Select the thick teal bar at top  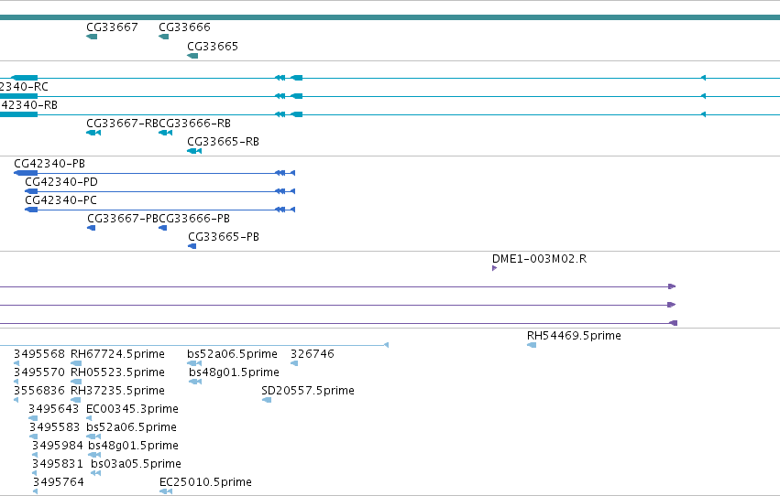[390, 17]
